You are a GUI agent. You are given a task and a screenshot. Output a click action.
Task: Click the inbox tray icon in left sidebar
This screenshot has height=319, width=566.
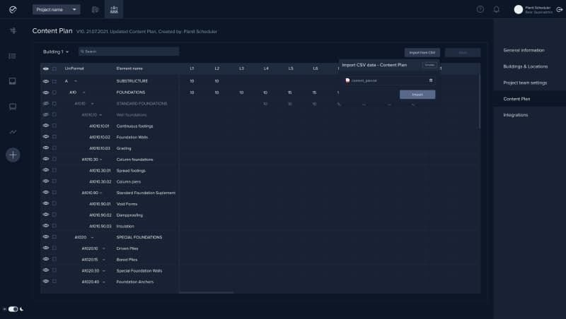click(x=13, y=80)
